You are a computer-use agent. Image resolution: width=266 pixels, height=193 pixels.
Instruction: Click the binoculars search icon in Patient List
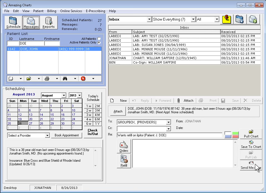tap(65, 79)
